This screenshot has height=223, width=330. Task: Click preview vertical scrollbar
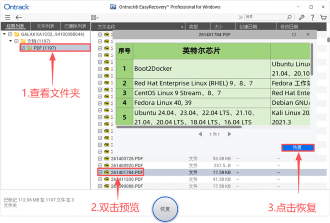click(x=312, y=59)
